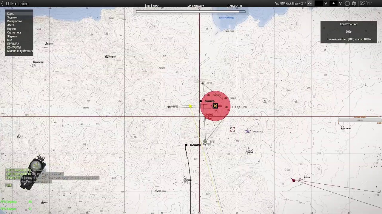Click the black texture box in top bar
The width and height of the screenshot is (382, 214).
coord(319,4)
